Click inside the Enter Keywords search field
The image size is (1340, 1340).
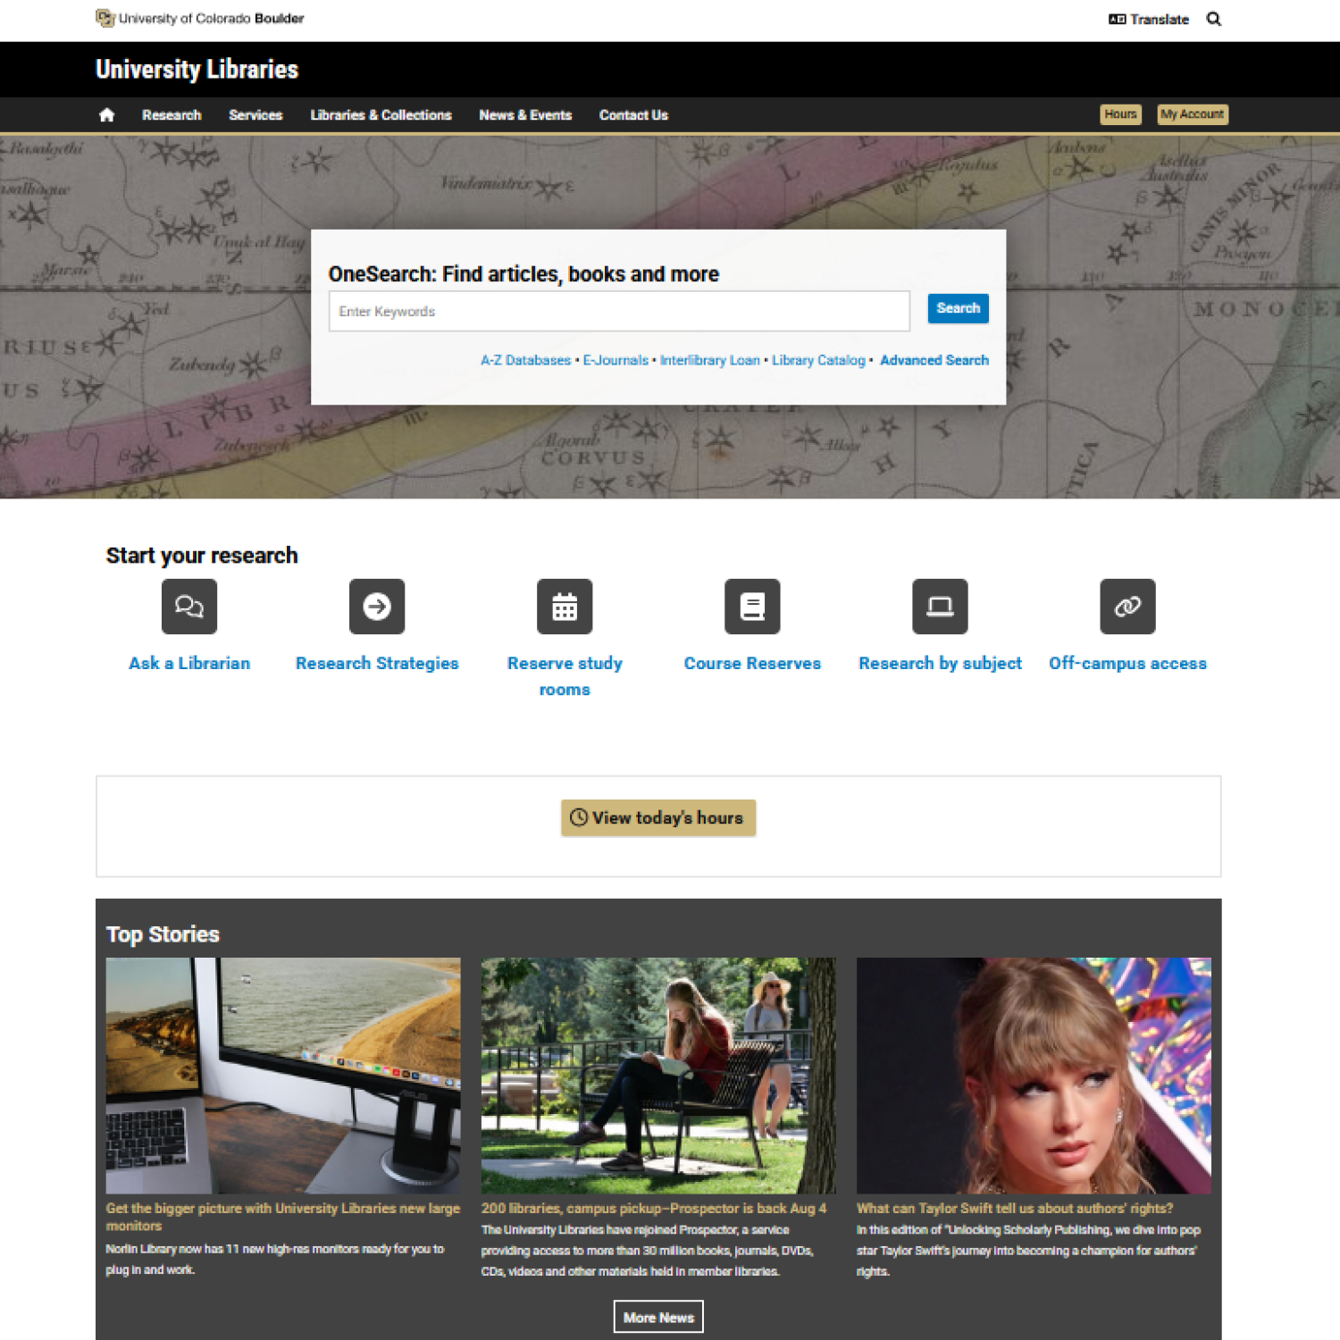click(618, 311)
